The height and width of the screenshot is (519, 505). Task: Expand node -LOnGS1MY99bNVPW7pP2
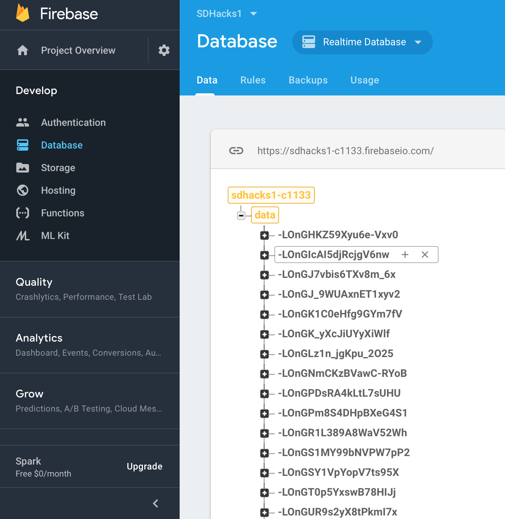pos(264,453)
